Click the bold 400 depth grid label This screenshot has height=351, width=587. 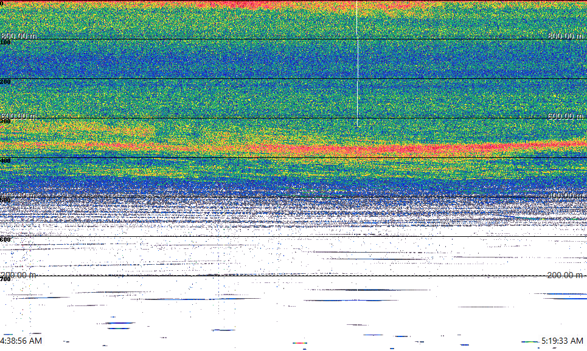[x=5, y=161]
